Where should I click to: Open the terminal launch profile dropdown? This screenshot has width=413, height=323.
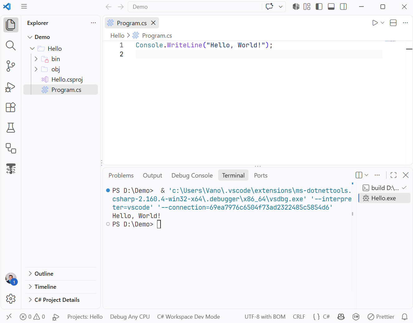coord(367,175)
